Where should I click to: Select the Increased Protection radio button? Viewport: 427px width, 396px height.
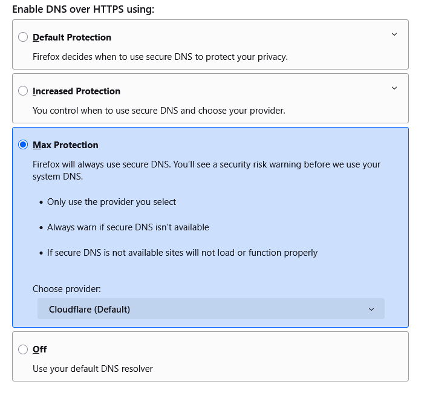(23, 91)
